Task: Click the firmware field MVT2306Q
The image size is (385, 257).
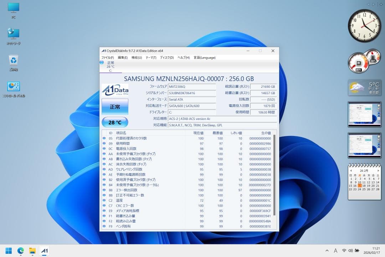Action: coord(192,87)
